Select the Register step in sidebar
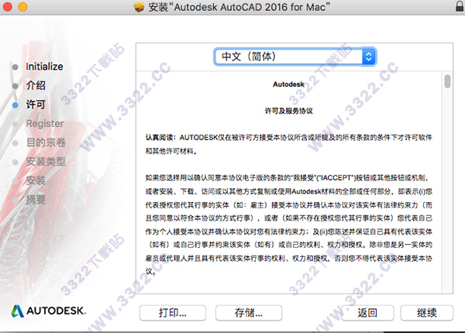Image resolution: width=465 pixels, height=333 pixels. (x=45, y=123)
